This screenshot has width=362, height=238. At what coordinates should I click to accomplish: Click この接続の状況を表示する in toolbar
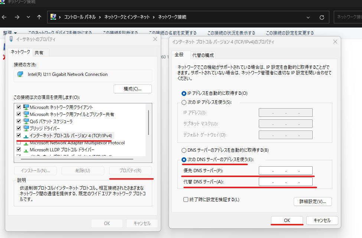point(231,33)
